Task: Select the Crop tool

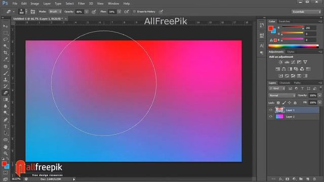Action: [6, 53]
